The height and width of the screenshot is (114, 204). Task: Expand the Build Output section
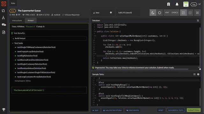tap(49, 38)
